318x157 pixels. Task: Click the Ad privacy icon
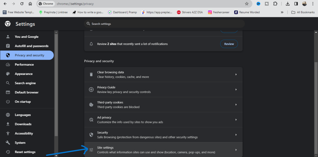91,120
